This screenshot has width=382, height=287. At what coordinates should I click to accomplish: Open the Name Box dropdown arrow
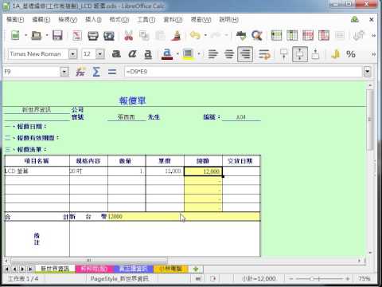tap(64, 72)
